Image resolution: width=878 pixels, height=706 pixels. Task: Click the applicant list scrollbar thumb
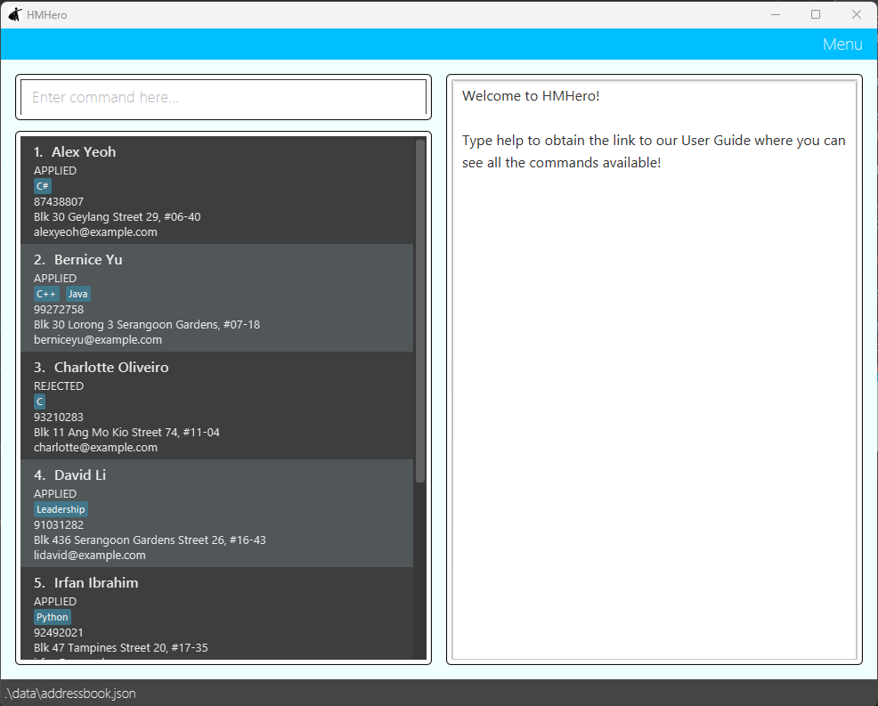tap(419, 312)
